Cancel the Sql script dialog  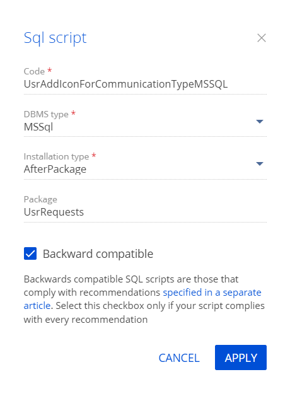coord(179,357)
